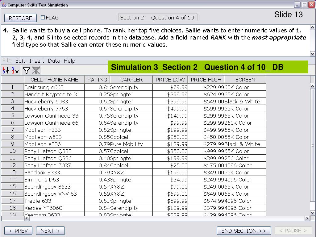Open the Edit menu
The width and height of the screenshot is (316, 237).
click(x=20, y=61)
